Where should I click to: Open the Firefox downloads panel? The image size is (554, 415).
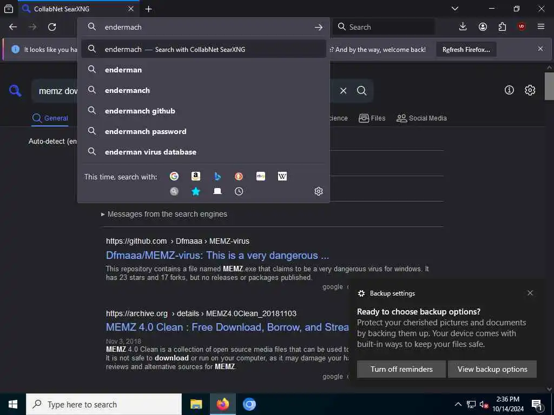pos(463,27)
